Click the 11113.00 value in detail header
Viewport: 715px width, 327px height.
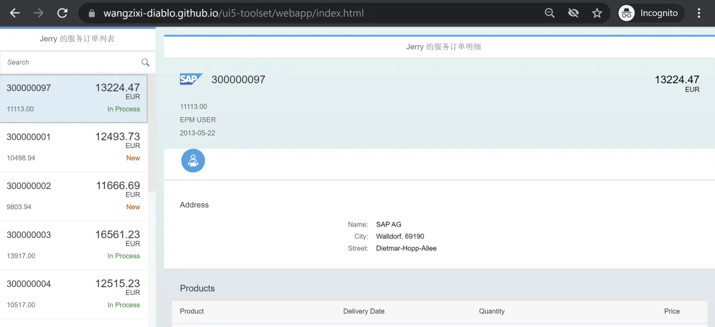(194, 106)
